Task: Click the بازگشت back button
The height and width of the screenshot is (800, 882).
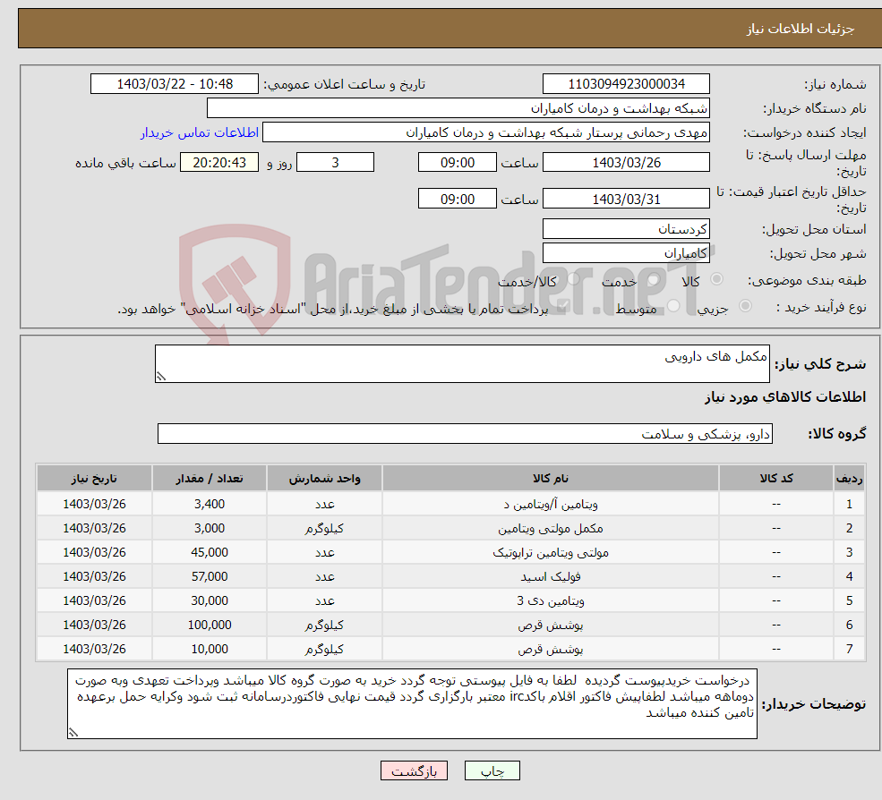Action: point(414,770)
